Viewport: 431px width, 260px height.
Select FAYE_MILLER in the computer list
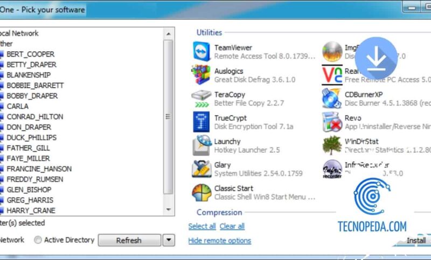point(29,159)
